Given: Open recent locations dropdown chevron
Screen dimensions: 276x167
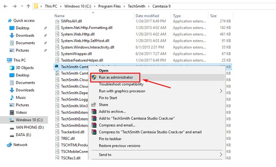Looking at the screenshot, I should (x=22, y=6).
